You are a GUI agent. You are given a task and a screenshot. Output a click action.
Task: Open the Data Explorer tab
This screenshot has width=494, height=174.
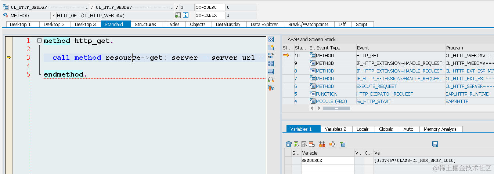tap(264, 24)
